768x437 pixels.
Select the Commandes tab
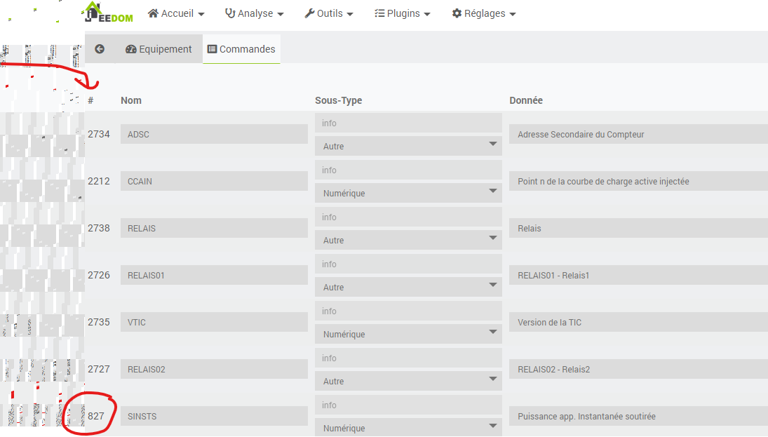(x=241, y=49)
